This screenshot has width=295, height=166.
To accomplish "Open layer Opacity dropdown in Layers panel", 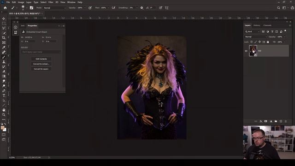I will [285, 37].
